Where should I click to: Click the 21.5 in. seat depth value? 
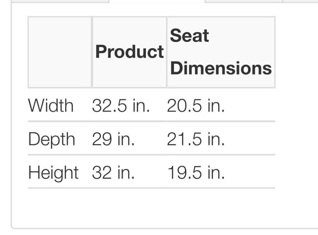click(196, 139)
